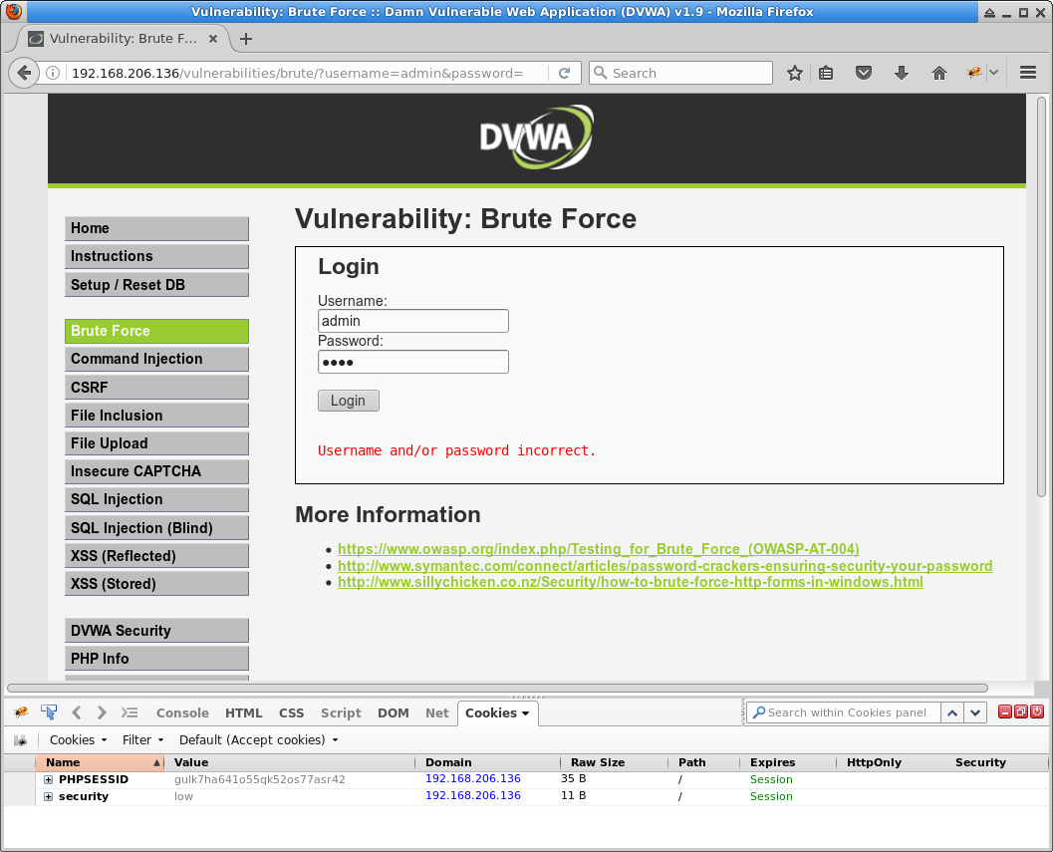Reload the page with the refresh icon
1053x852 pixels.
coord(565,73)
